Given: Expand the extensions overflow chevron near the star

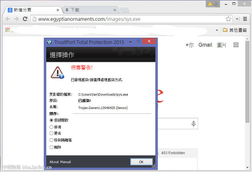Looking at the screenshot, I should [x=237, y=19].
